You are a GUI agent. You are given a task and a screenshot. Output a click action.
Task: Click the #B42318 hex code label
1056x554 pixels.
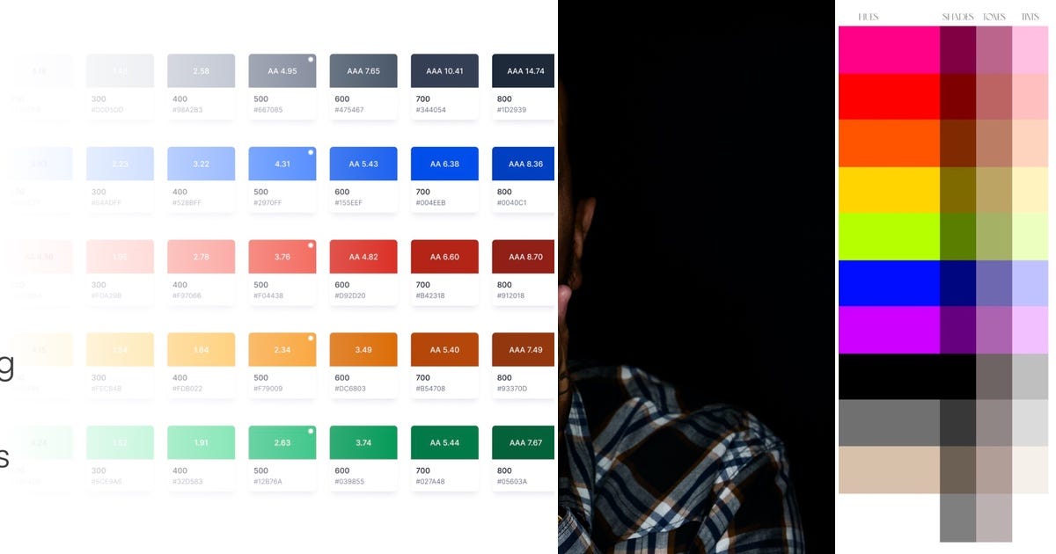coord(432,295)
